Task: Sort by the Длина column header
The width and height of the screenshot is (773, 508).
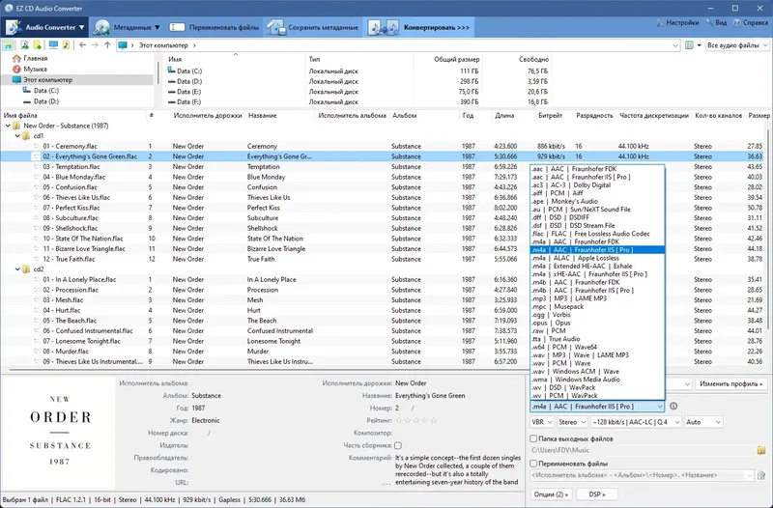Action: (x=504, y=115)
